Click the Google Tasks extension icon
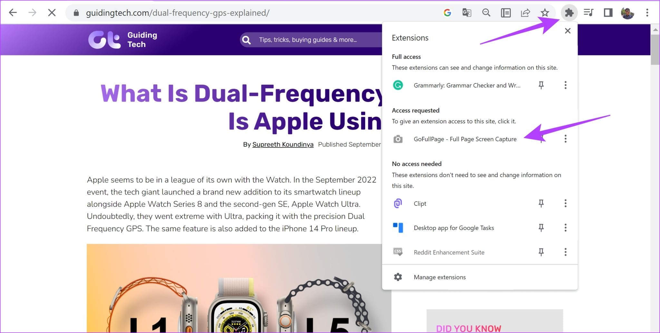This screenshot has width=660, height=333. pos(398,228)
